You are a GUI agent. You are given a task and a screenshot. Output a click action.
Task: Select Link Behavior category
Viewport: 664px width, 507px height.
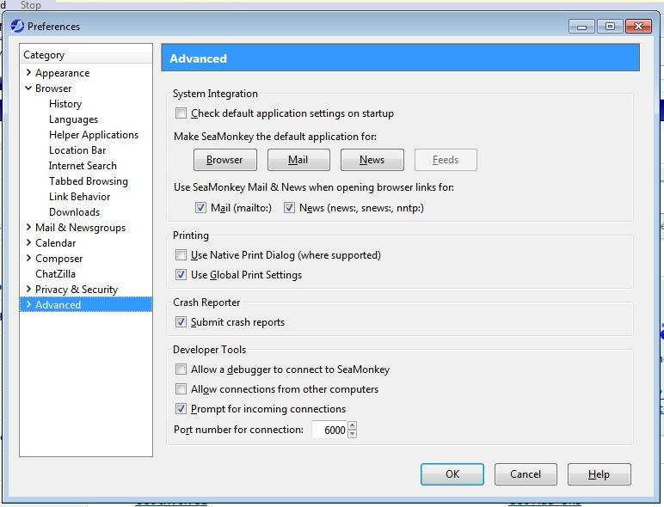coord(80,197)
